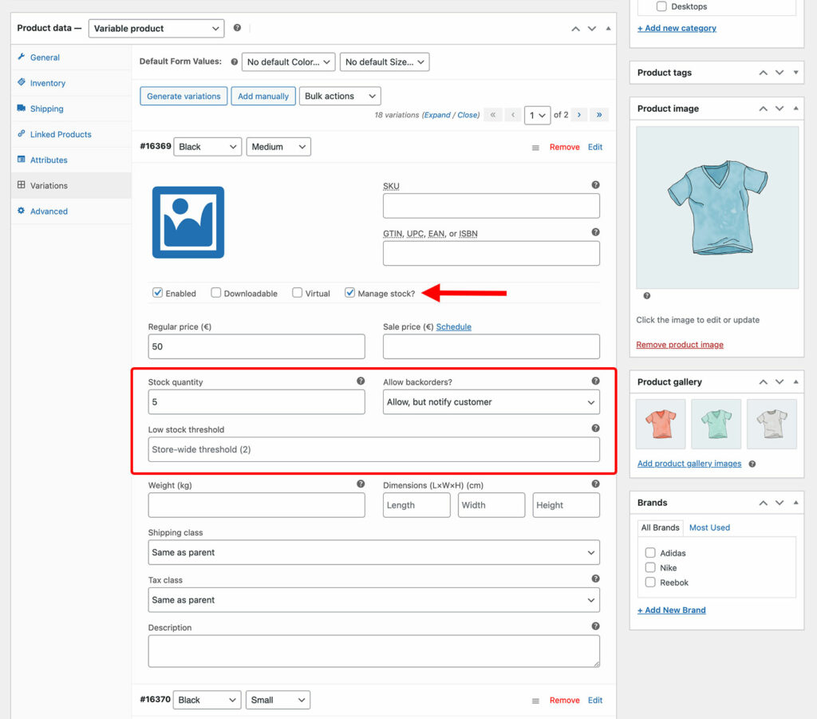Image resolution: width=817 pixels, height=719 pixels.
Task: Open No default Color dropdown
Action: click(x=288, y=62)
